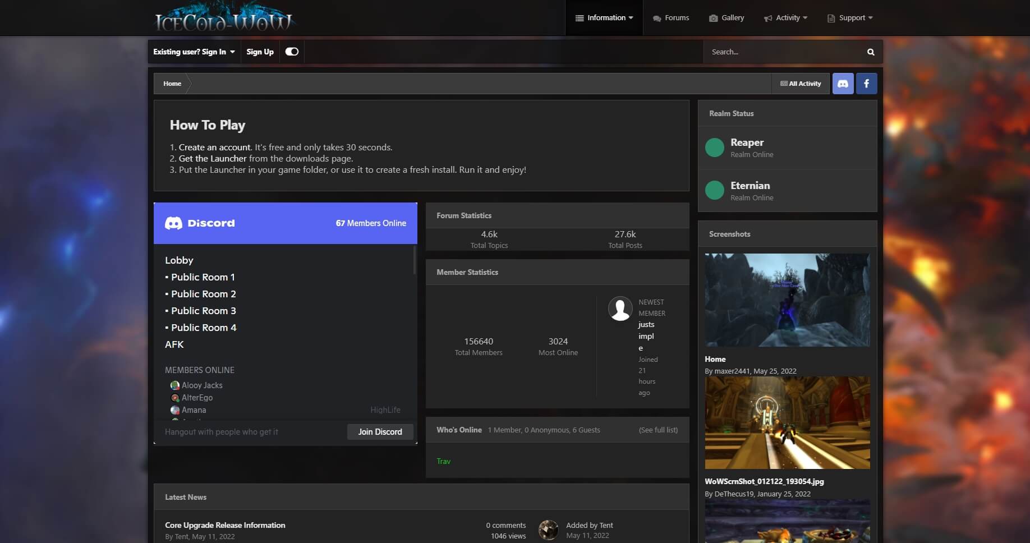Image resolution: width=1030 pixels, height=543 pixels.
Task: Select Public Room 3 channel
Action: click(x=200, y=311)
